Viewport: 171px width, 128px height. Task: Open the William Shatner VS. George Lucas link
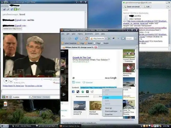point(13,86)
